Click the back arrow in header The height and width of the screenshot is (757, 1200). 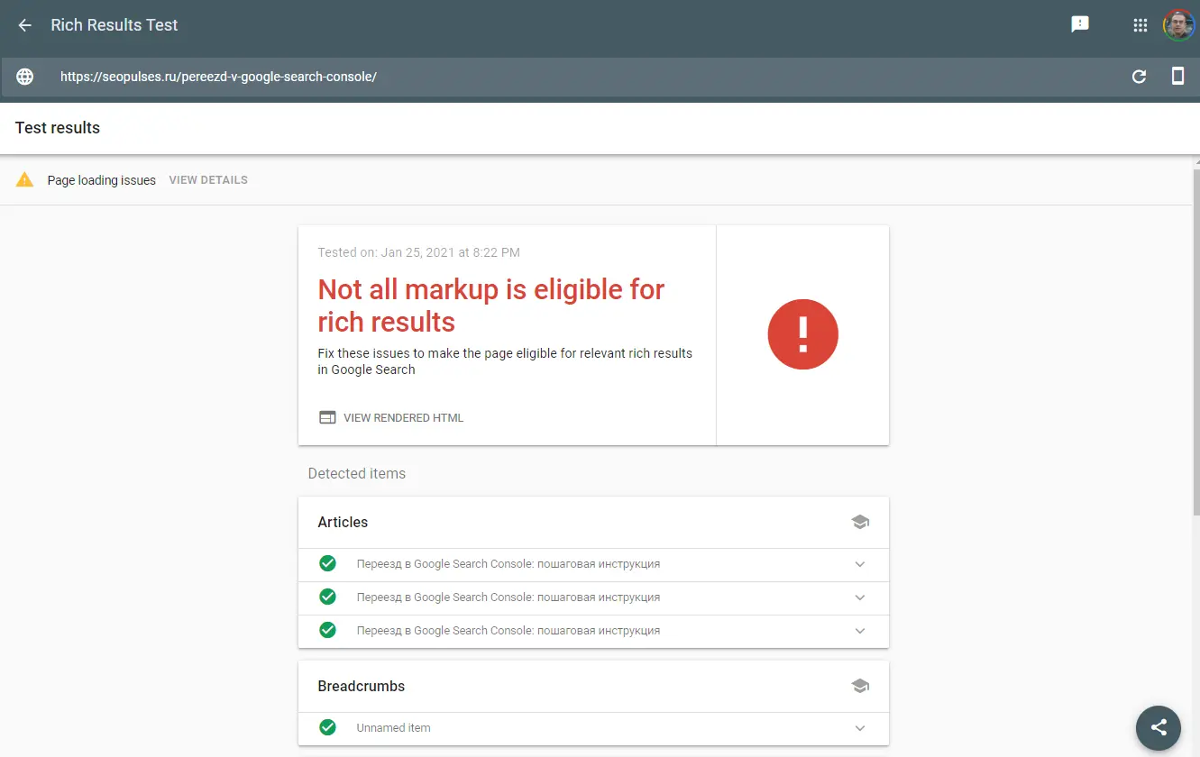pos(25,25)
